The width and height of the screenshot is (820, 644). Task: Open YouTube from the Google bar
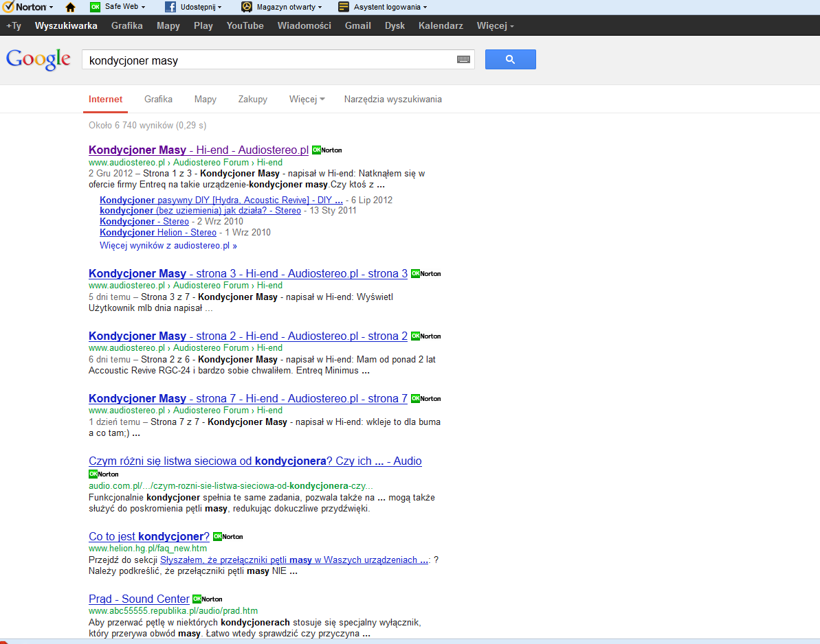click(245, 25)
